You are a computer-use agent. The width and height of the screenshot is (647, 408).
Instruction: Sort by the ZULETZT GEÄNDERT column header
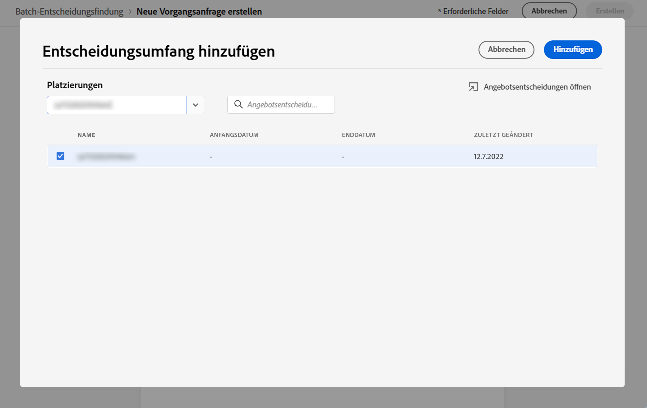tap(503, 135)
